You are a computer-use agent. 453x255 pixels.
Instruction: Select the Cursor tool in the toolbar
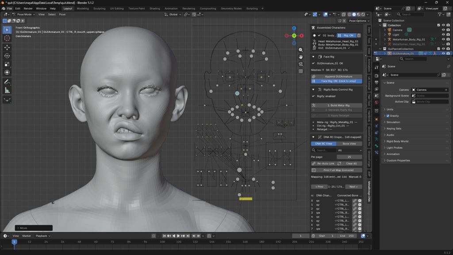7,38
